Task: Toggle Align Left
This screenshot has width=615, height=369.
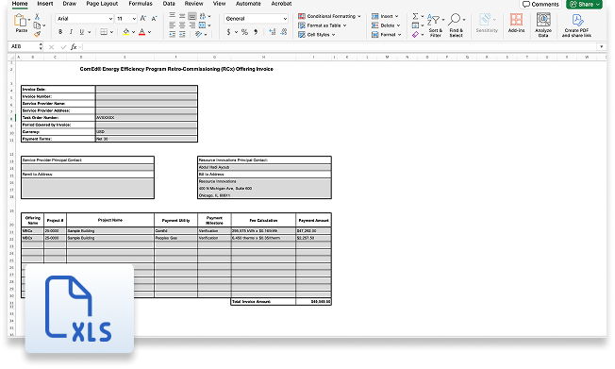Action: tap(173, 25)
